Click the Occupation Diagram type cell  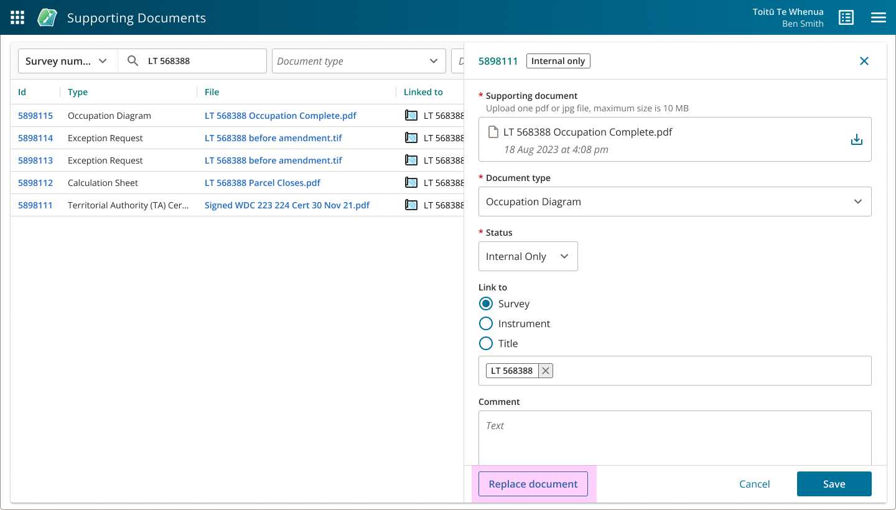(x=110, y=116)
